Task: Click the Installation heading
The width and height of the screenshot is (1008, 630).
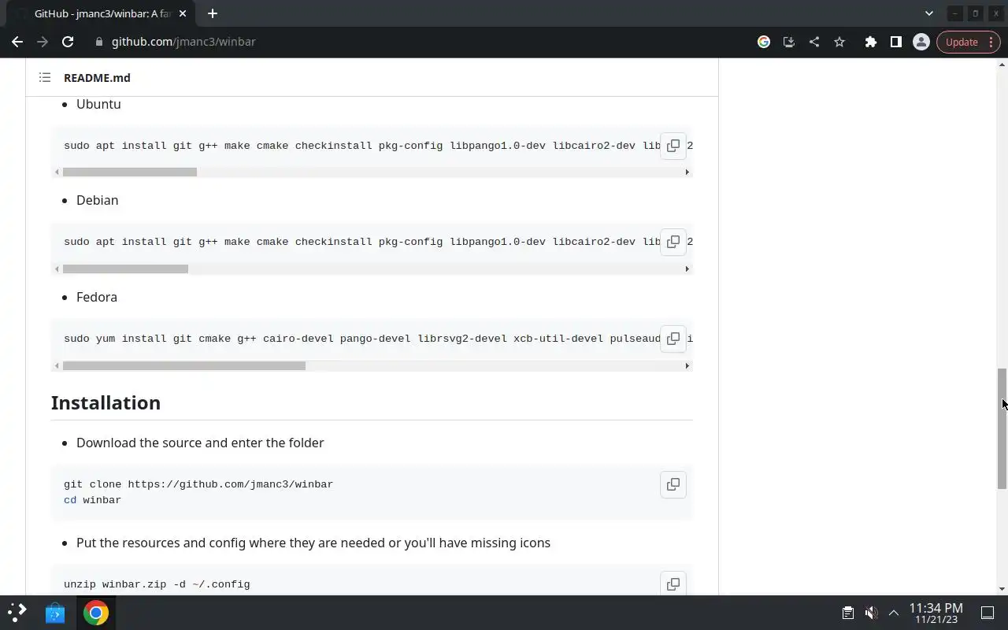Action: 106,402
